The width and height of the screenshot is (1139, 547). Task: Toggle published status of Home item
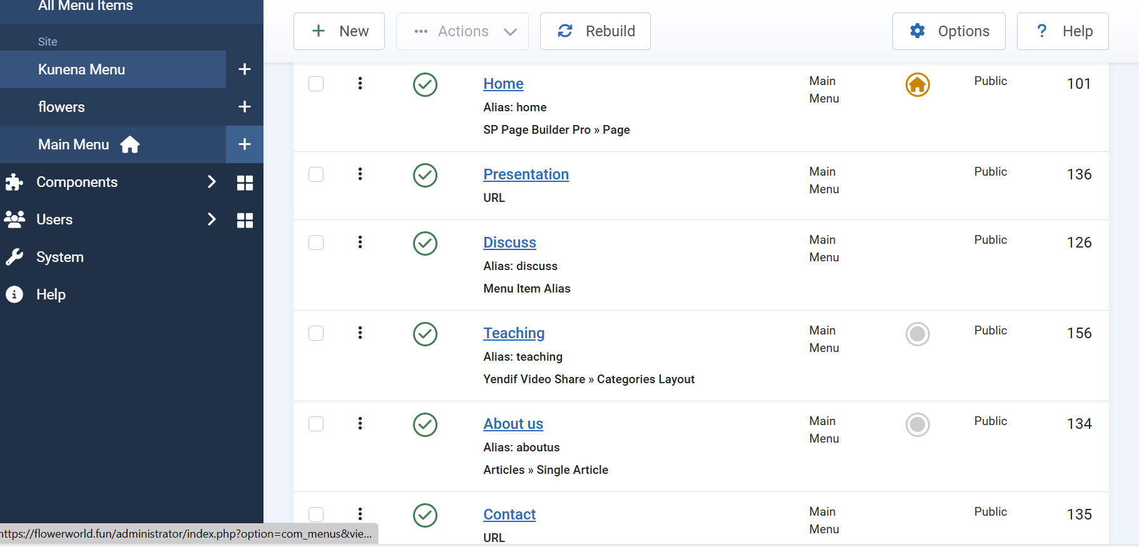(x=425, y=84)
